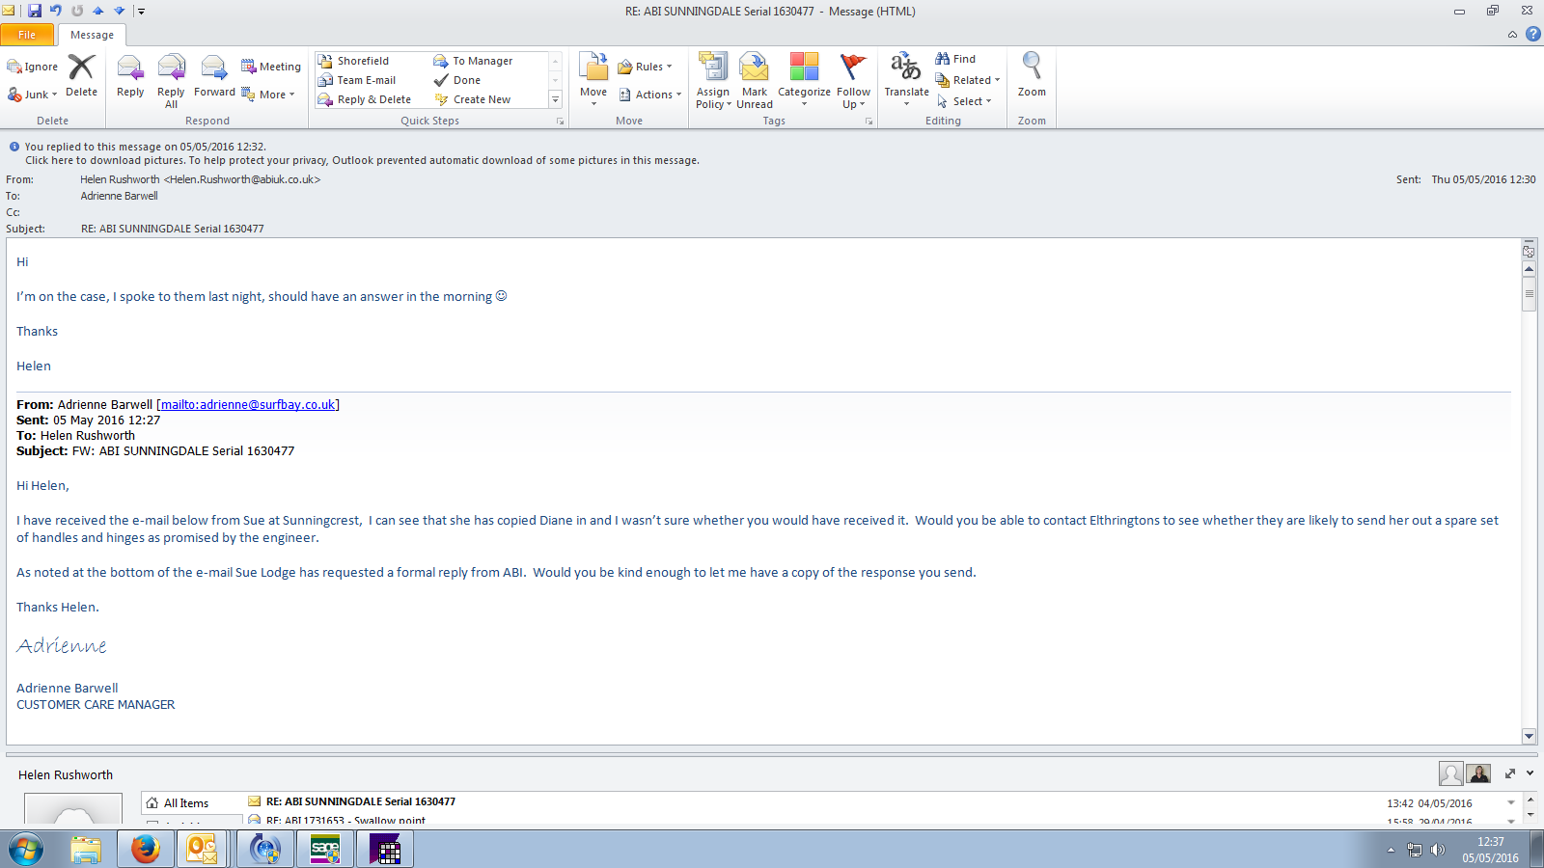
Task: Open Outlook Help question mark icon
Action: tap(1532, 34)
